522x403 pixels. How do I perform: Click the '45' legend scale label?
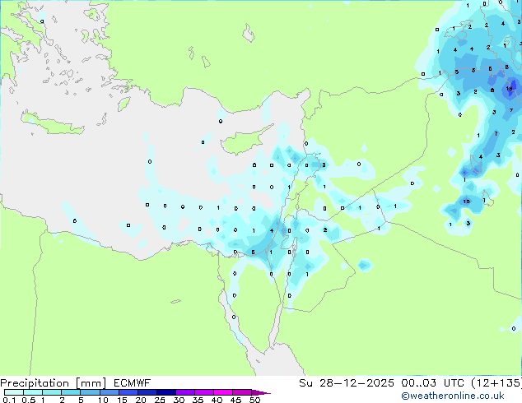coord(235,400)
